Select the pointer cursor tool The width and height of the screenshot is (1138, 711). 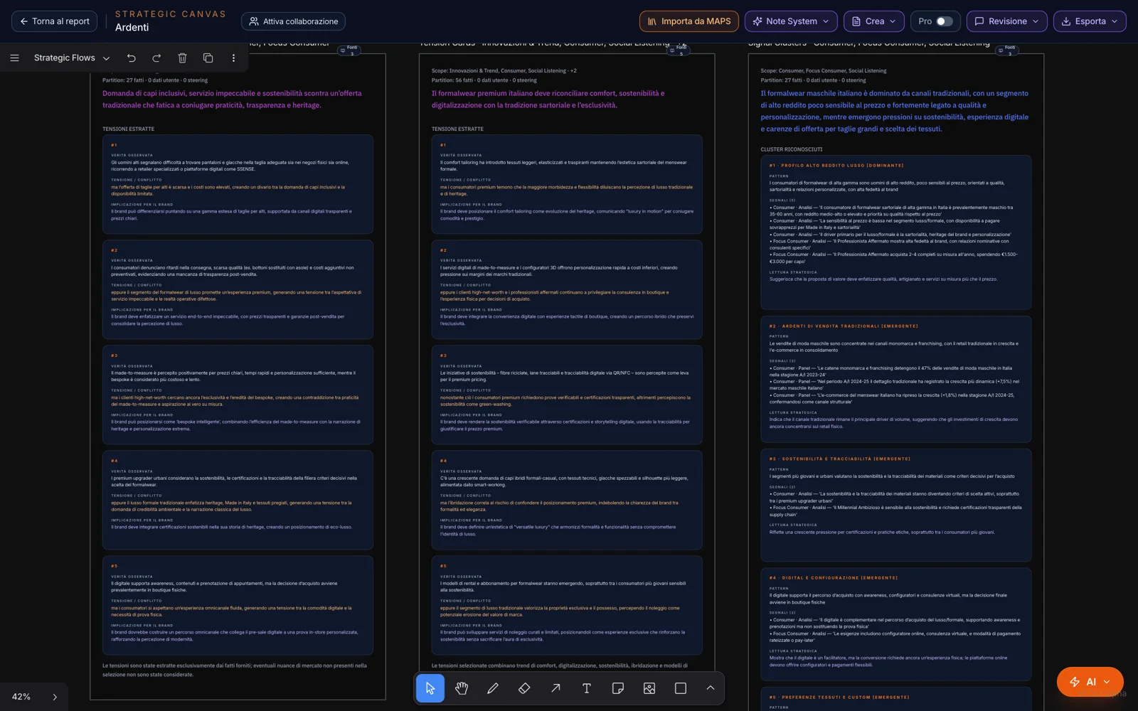430,688
